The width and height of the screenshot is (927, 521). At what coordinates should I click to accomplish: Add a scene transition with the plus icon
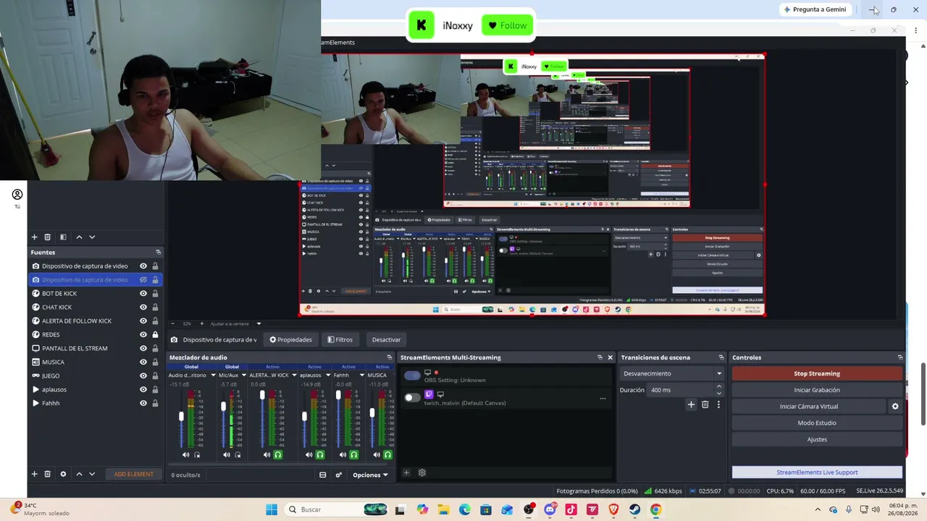pos(691,404)
